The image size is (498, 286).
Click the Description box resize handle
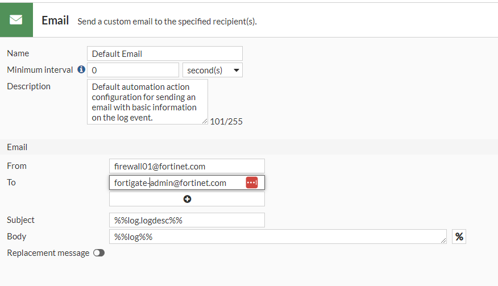(205, 121)
